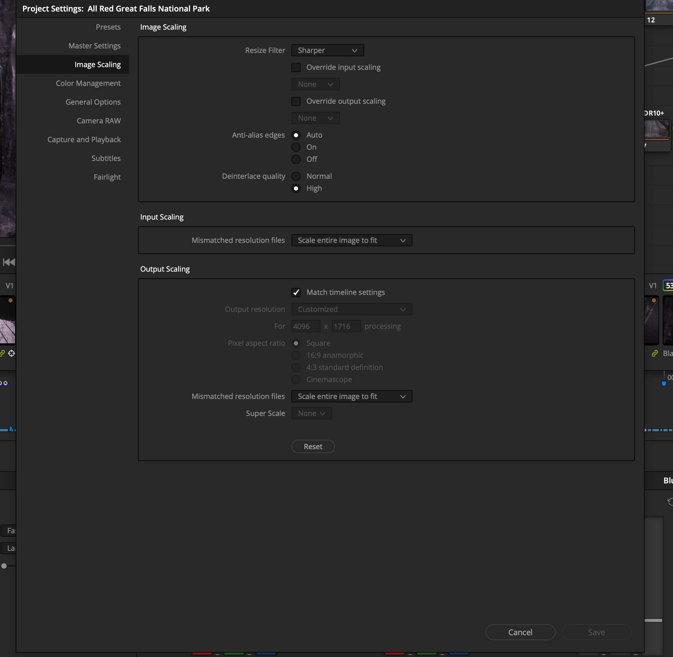This screenshot has height=657, width=673.
Task: Set Anti-alias edges to On
Action: [296, 147]
